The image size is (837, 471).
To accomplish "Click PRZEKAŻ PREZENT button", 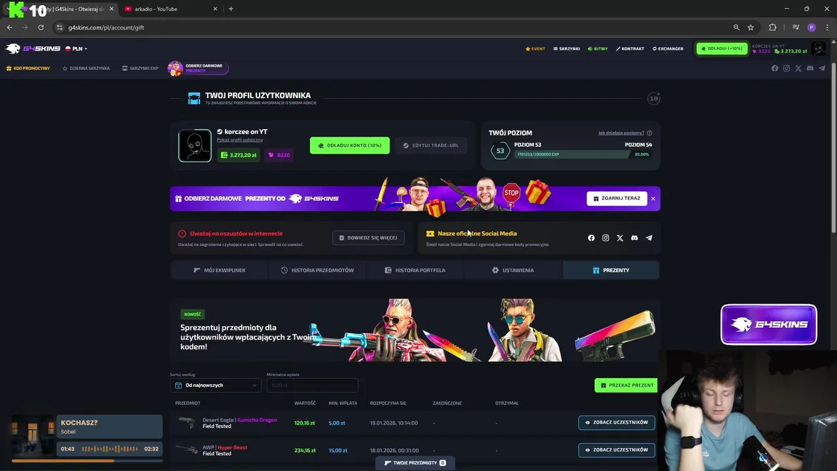I will coord(626,385).
